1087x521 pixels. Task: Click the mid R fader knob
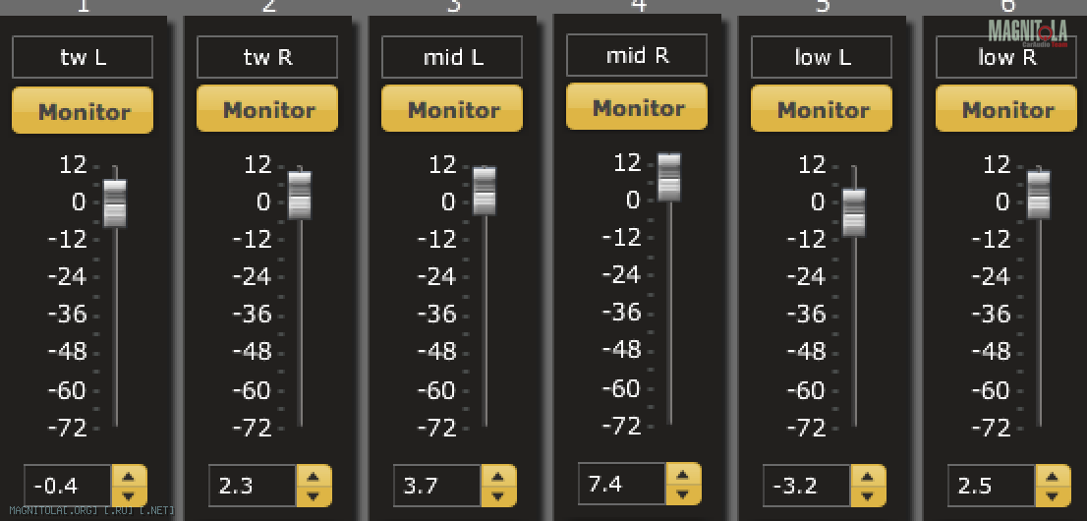[x=669, y=177]
